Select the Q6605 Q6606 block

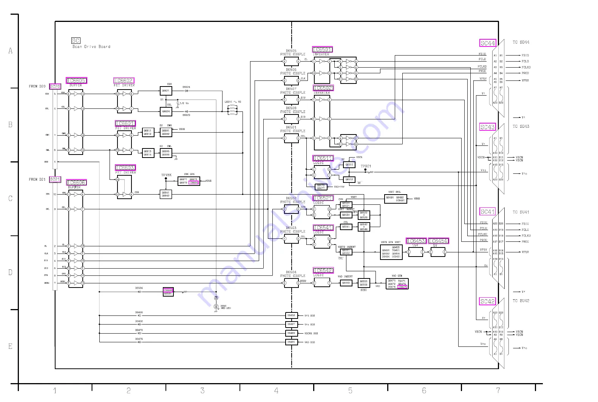click(x=166, y=153)
